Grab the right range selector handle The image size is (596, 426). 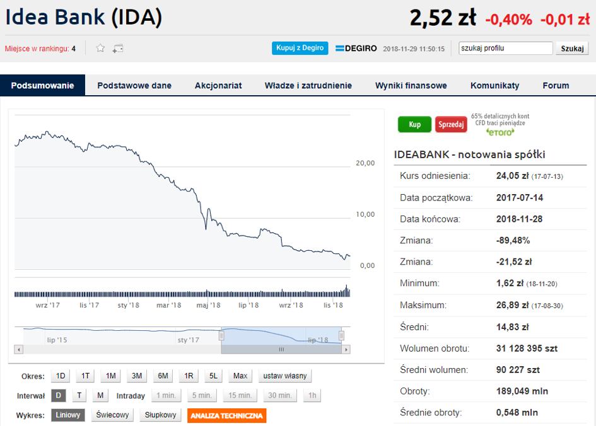point(341,336)
